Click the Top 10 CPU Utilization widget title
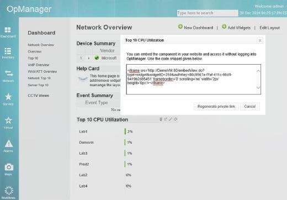The width and height of the screenshot is (287, 200). [x=102, y=119]
